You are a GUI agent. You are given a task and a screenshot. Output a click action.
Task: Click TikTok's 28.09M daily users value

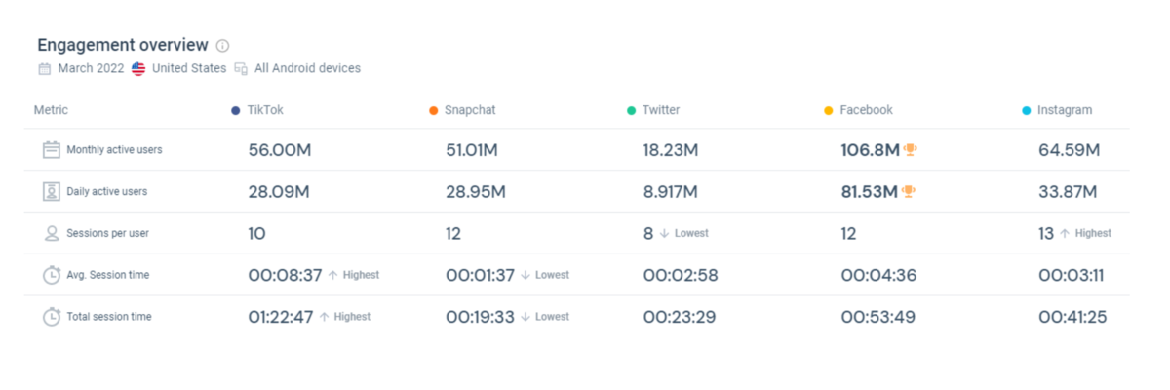click(x=279, y=192)
